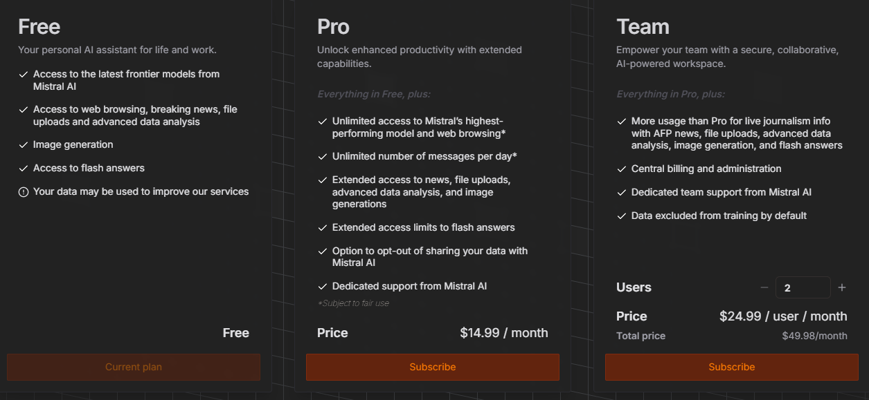Click the Subject to fair use footnote
This screenshot has height=400, width=869.
[x=353, y=303]
